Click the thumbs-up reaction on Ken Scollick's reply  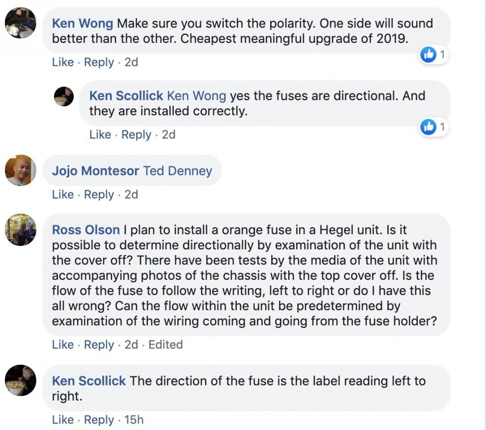(428, 127)
